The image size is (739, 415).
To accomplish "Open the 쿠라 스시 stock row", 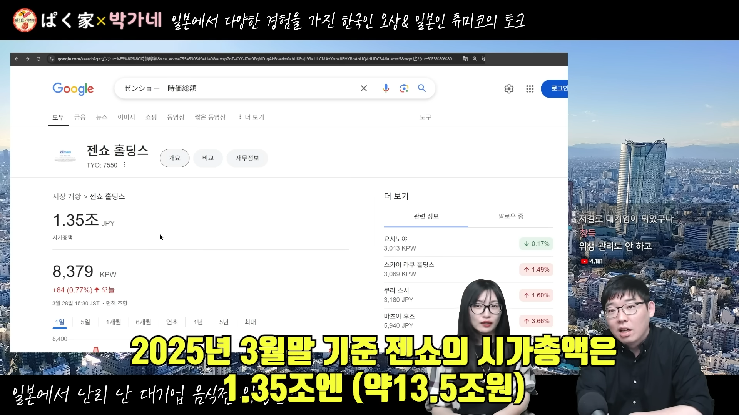I will click(468, 295).
